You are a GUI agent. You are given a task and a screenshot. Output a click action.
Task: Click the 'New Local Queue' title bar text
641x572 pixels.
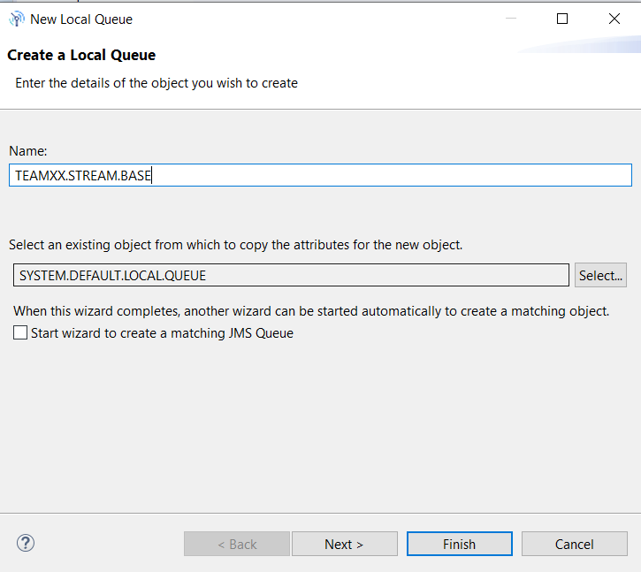tap(81, 19)
